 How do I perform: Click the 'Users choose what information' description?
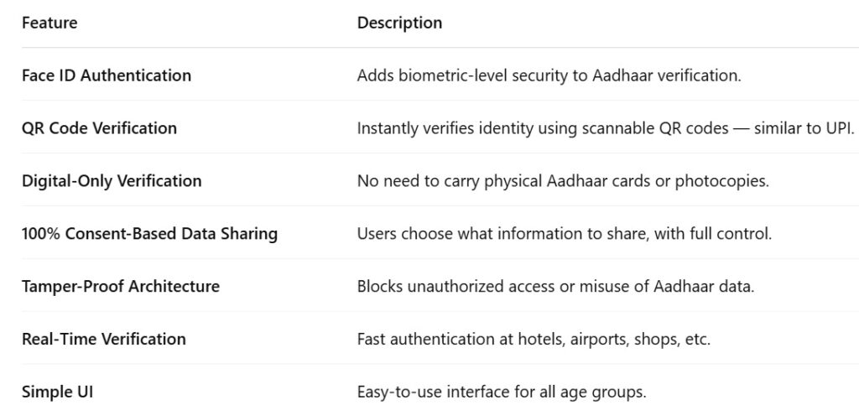(565, 234)
